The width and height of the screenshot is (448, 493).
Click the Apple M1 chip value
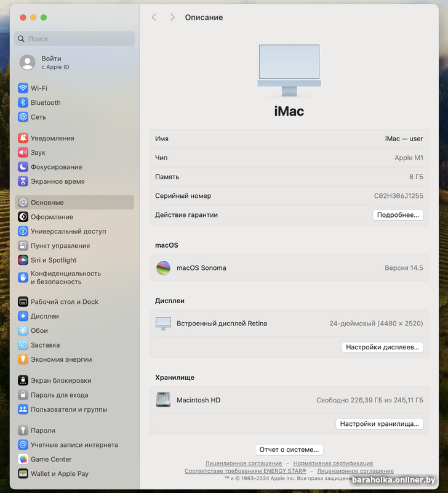tap(409, 158)
